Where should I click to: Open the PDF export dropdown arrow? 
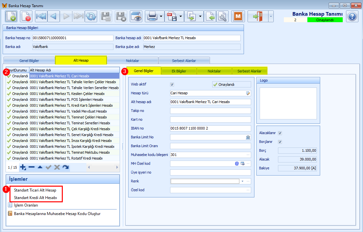[181, 16]
